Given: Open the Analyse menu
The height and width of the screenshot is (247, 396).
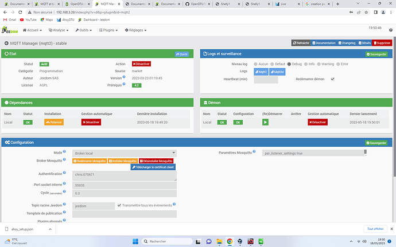Looking at the screenshot, I should pyautogui.click(x=59, y=30).
